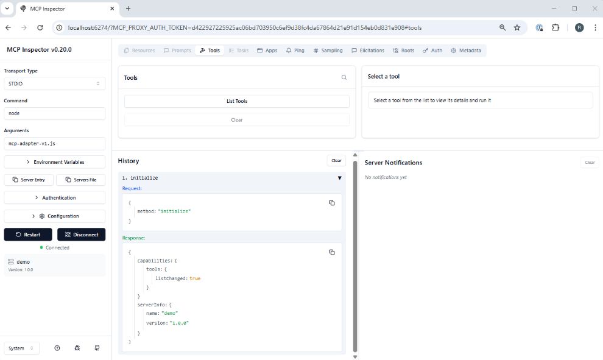Open the Tasks tab

238,51
